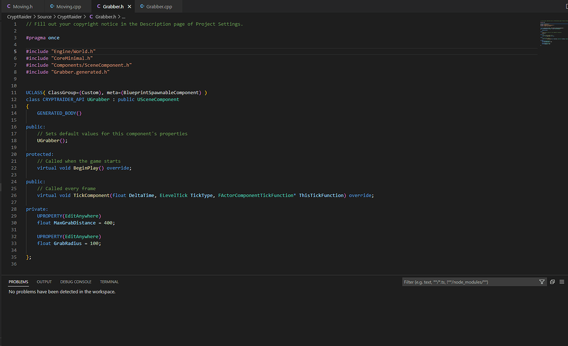Toggle the problems table view icon
568x346 pixels.
(562, 282)
